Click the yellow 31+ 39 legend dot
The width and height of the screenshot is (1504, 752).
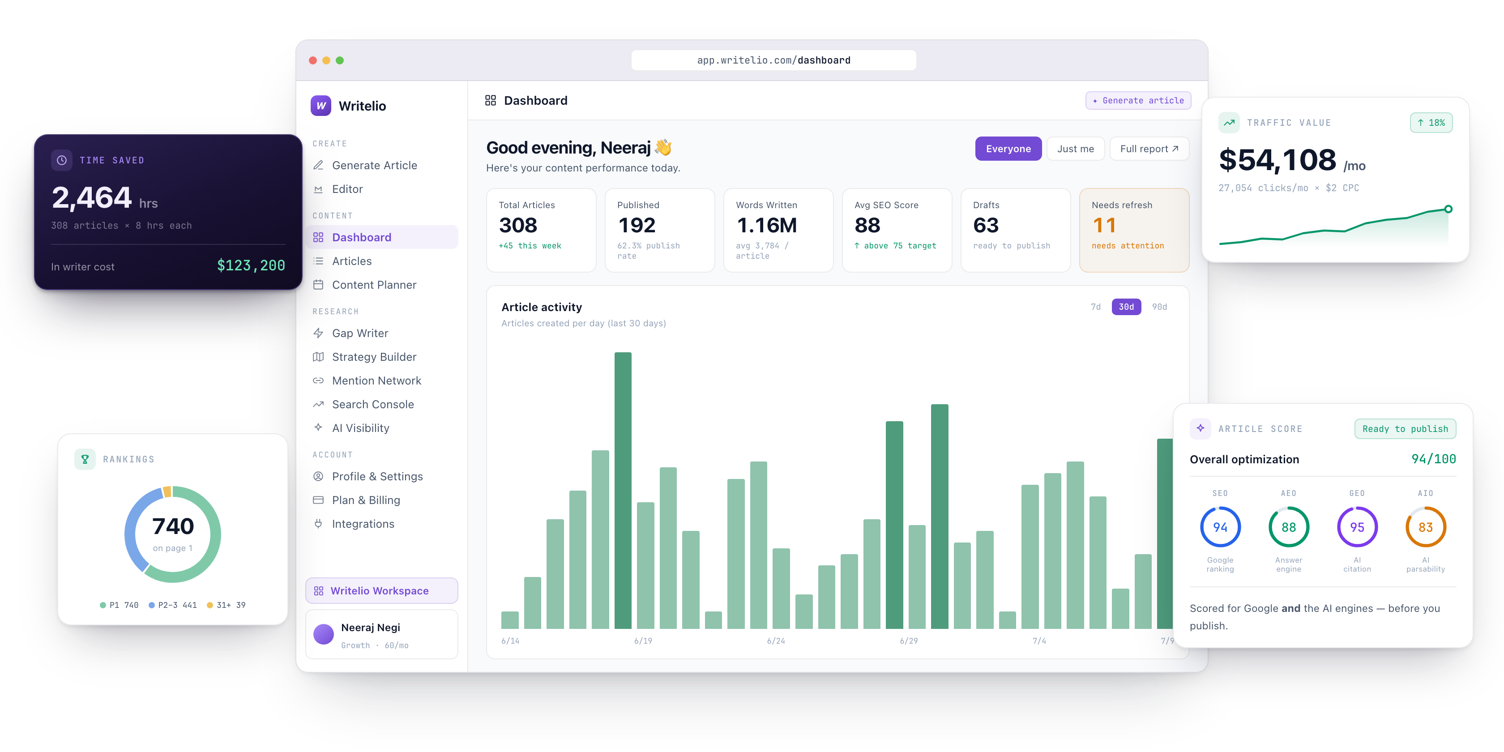(x=209, y=606)
